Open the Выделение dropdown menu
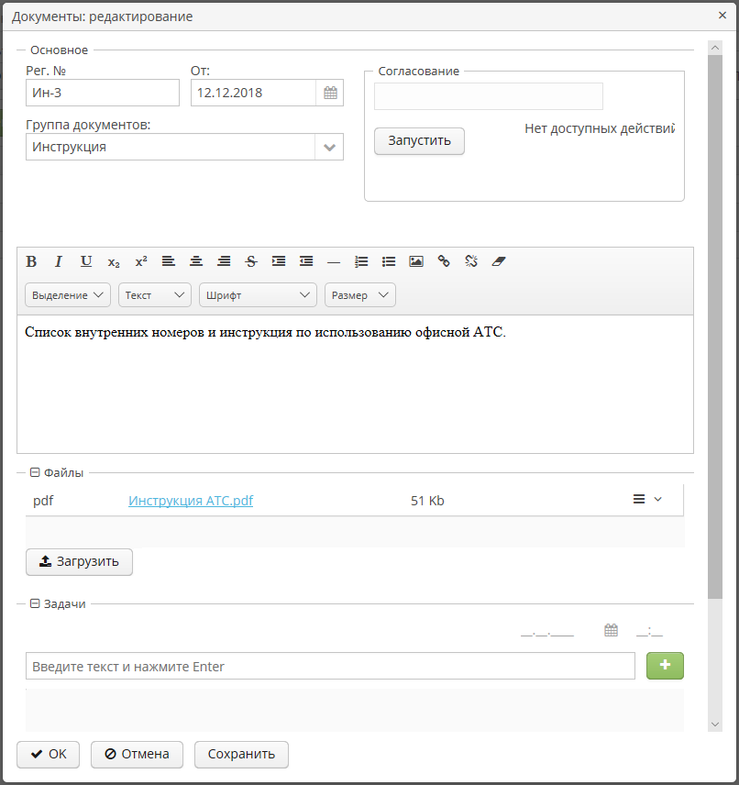The height and width of the screenshot is (785, 739). pos(69,295)
